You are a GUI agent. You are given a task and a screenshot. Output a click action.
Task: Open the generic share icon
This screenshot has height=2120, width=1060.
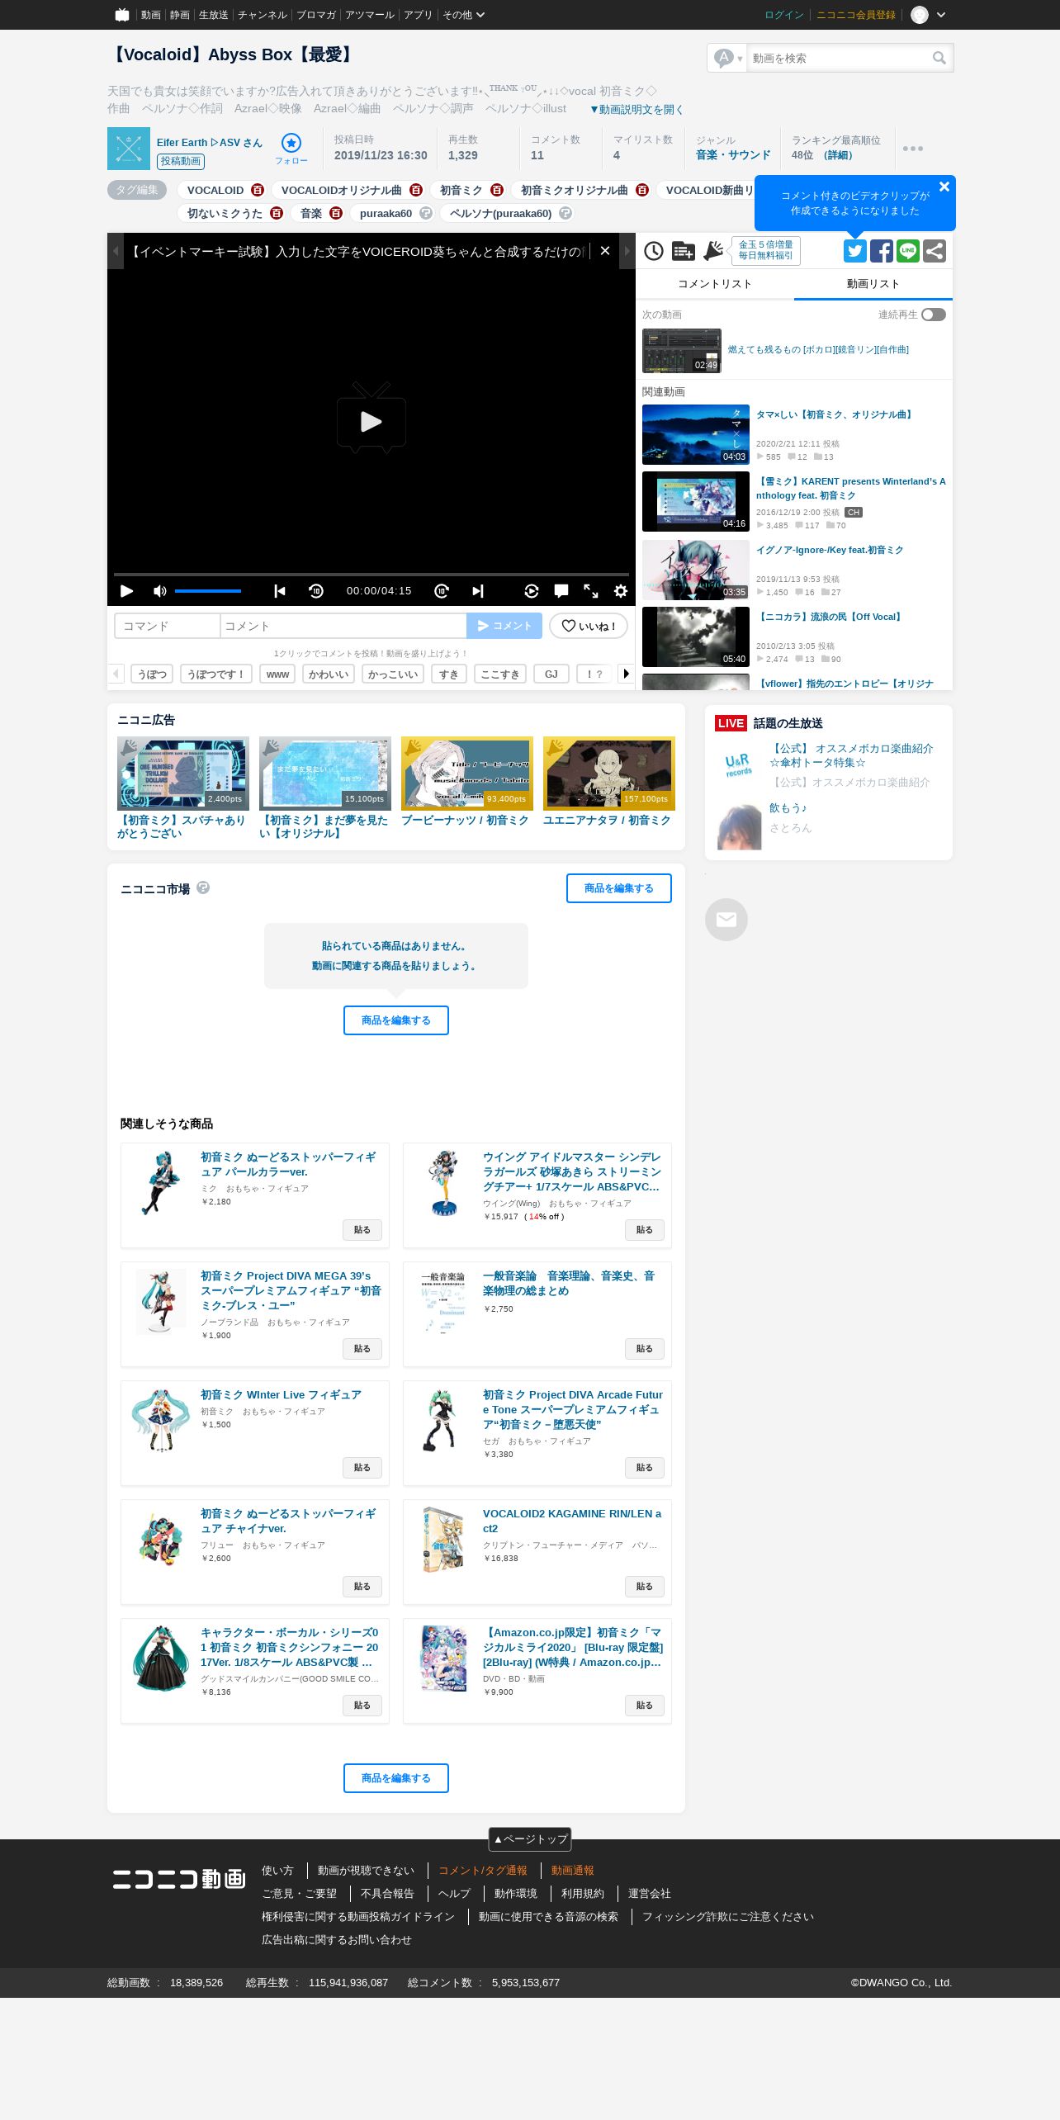935,251
